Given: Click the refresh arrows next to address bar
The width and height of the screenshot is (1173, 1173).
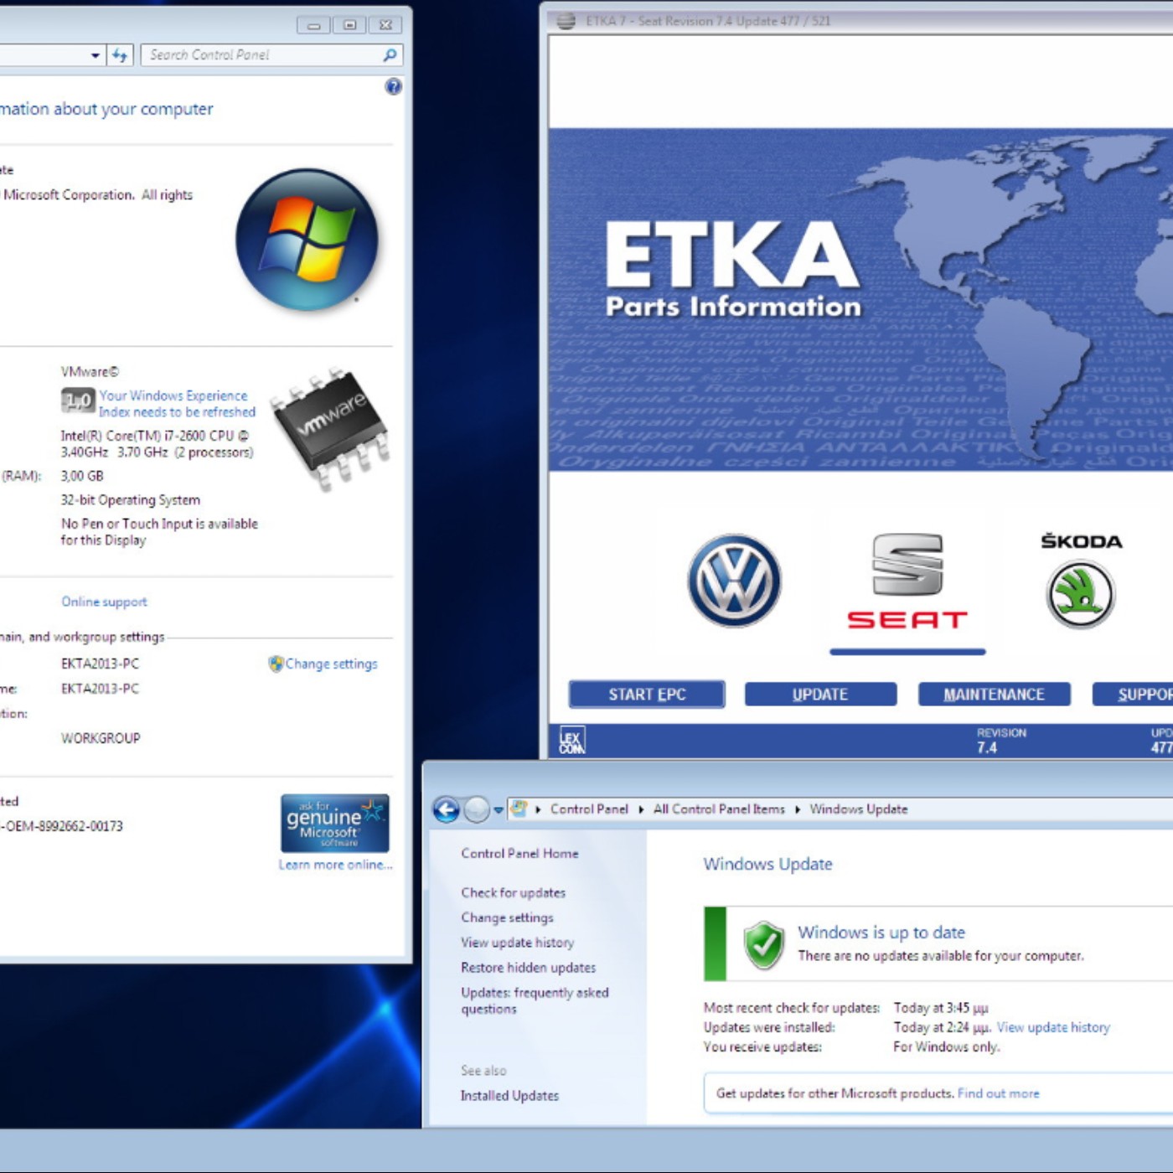Looking at the screenshot, I should [120, 55].
